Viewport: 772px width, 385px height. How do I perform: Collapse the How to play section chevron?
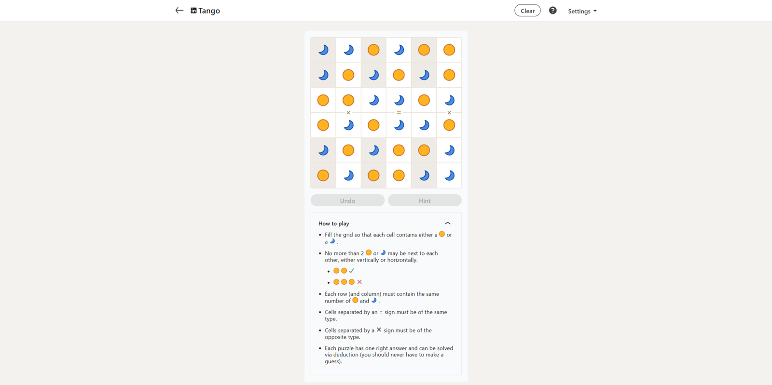pyautogui.click(x=447, y=224)
